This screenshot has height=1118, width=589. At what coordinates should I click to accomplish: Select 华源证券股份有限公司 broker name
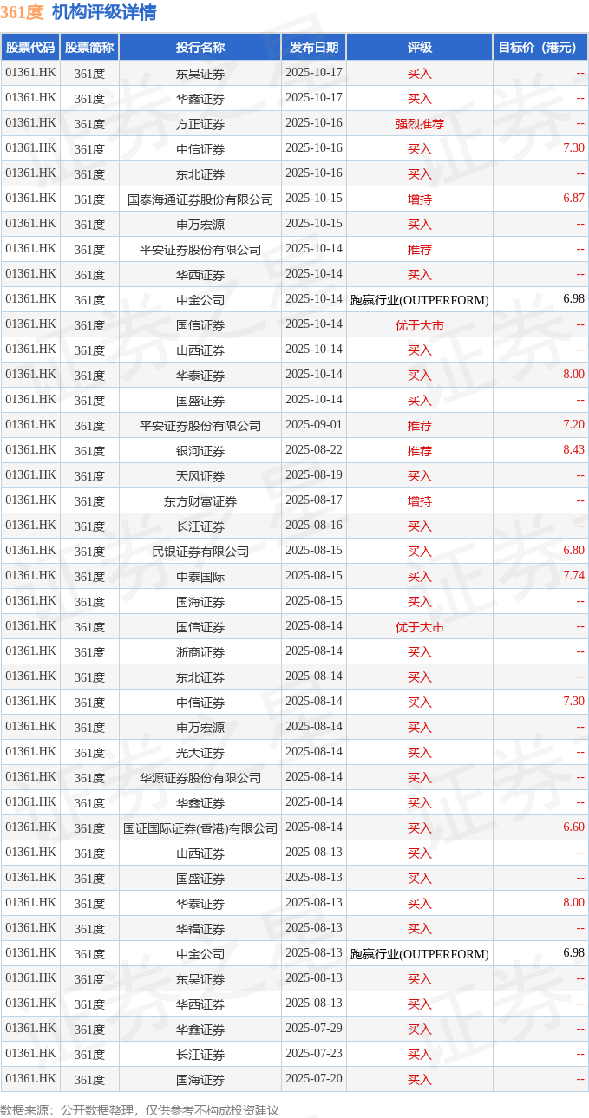coord(200,778)
